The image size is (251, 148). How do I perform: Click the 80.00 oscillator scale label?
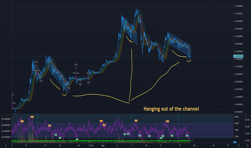(x=247, y=120)
